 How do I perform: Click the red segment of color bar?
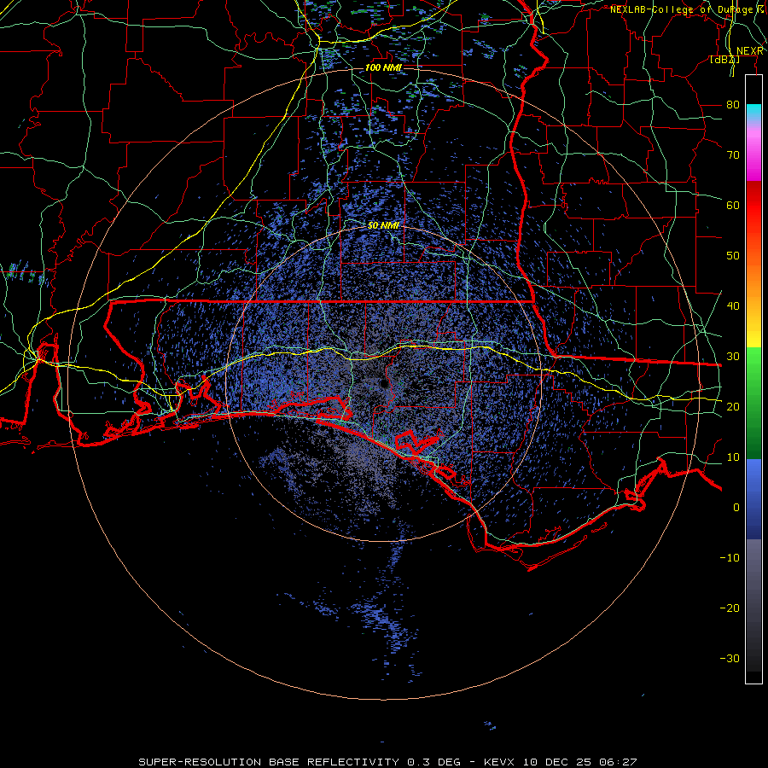point(753,206)
